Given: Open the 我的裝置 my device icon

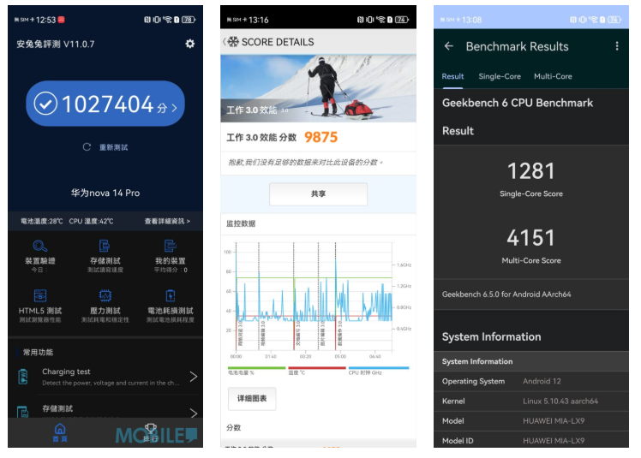Looking at the screenshot, I should pyautogui.click(x=170, y=246).
